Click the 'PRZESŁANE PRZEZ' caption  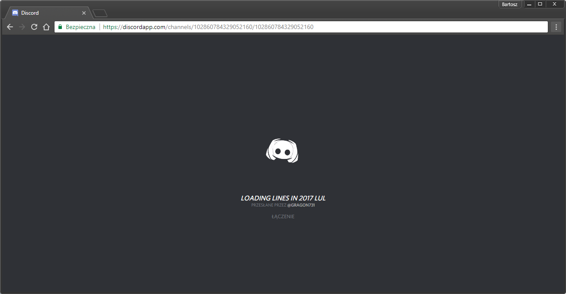(269, 205)
